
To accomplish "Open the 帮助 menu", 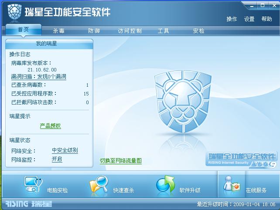I will 266,19.
